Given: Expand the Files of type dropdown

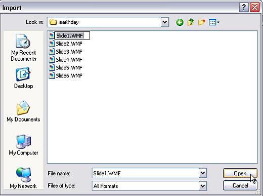Looking at the screenshot, I should pyautogui.click(x=203, y=186).
